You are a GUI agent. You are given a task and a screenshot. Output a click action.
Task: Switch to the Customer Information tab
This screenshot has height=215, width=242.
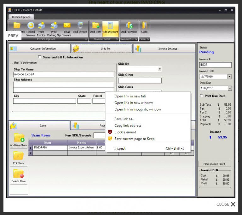[39, 48]
